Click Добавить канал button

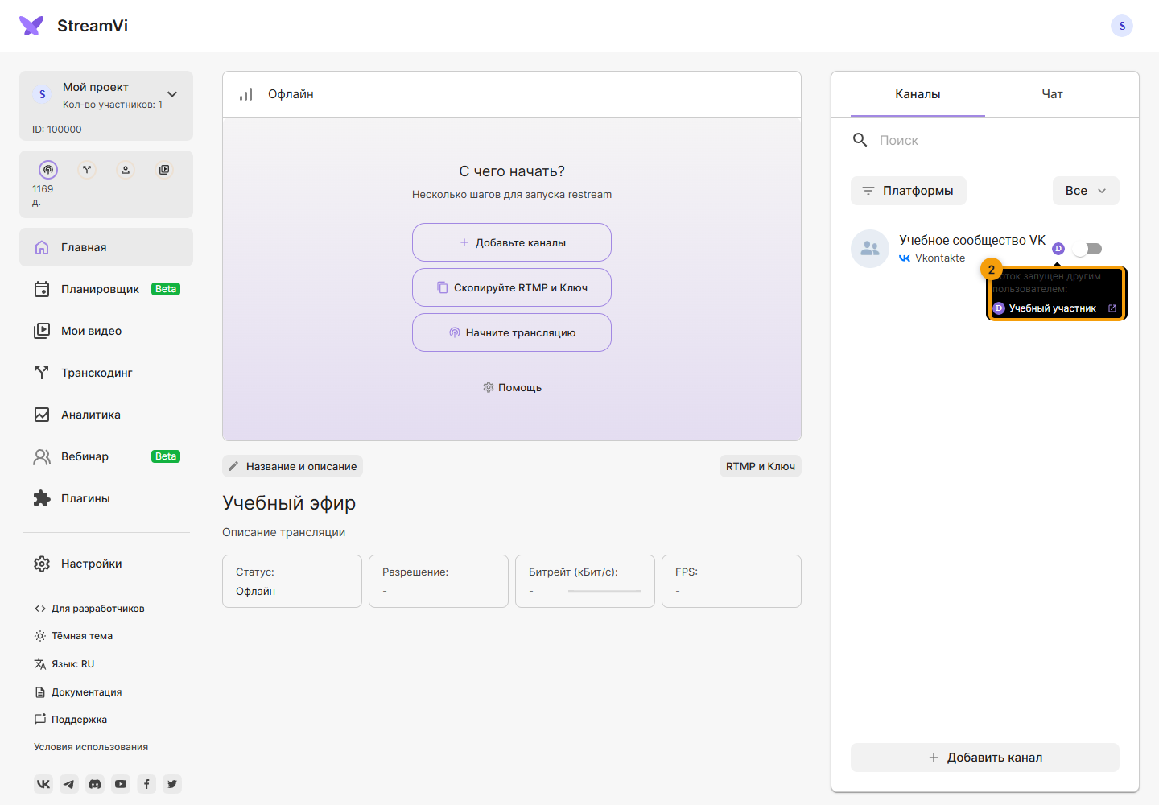tap(985, 758)
